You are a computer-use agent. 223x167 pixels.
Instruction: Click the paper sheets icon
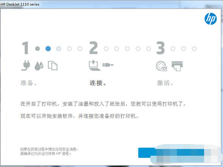coord(53,65)
